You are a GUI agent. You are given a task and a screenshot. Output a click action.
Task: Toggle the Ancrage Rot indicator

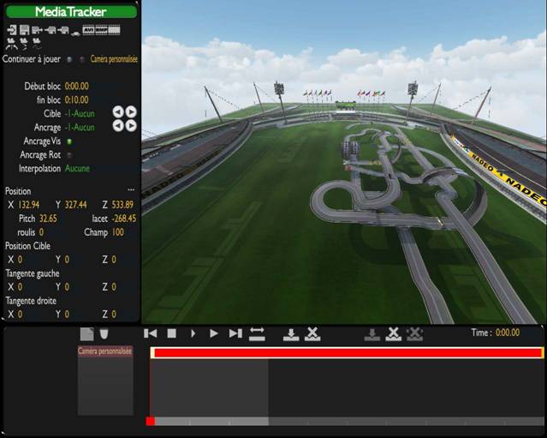pos(69,155)
